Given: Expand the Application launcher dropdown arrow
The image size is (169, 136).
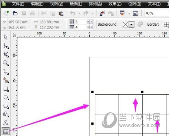Looking at the screenshot, I should (x=129, y=13).
